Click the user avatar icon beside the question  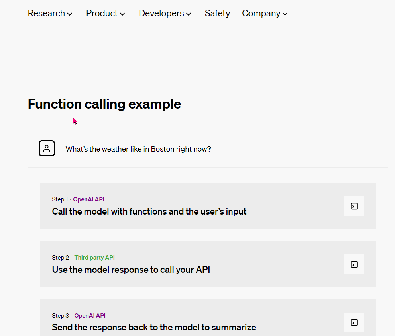coord(47,148)
